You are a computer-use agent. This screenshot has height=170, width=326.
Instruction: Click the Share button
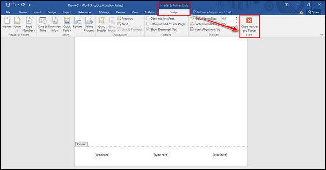314,12
